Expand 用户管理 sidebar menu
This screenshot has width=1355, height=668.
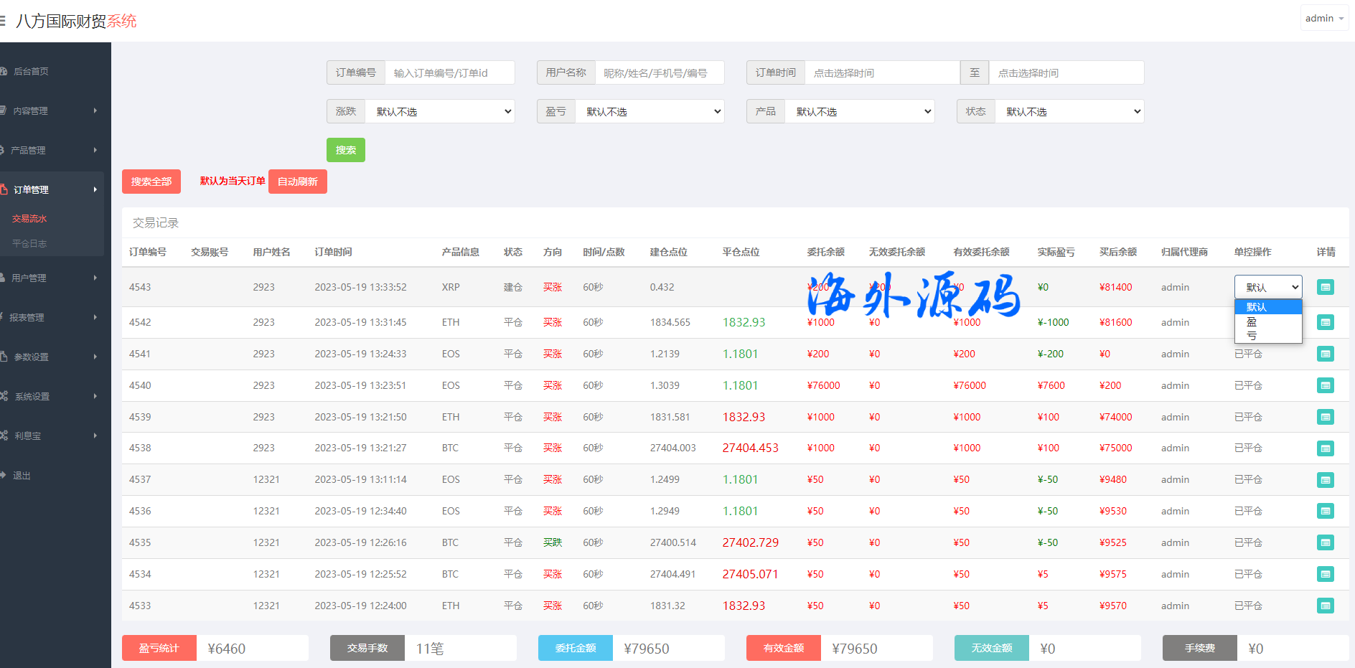[x=50, y=278]
